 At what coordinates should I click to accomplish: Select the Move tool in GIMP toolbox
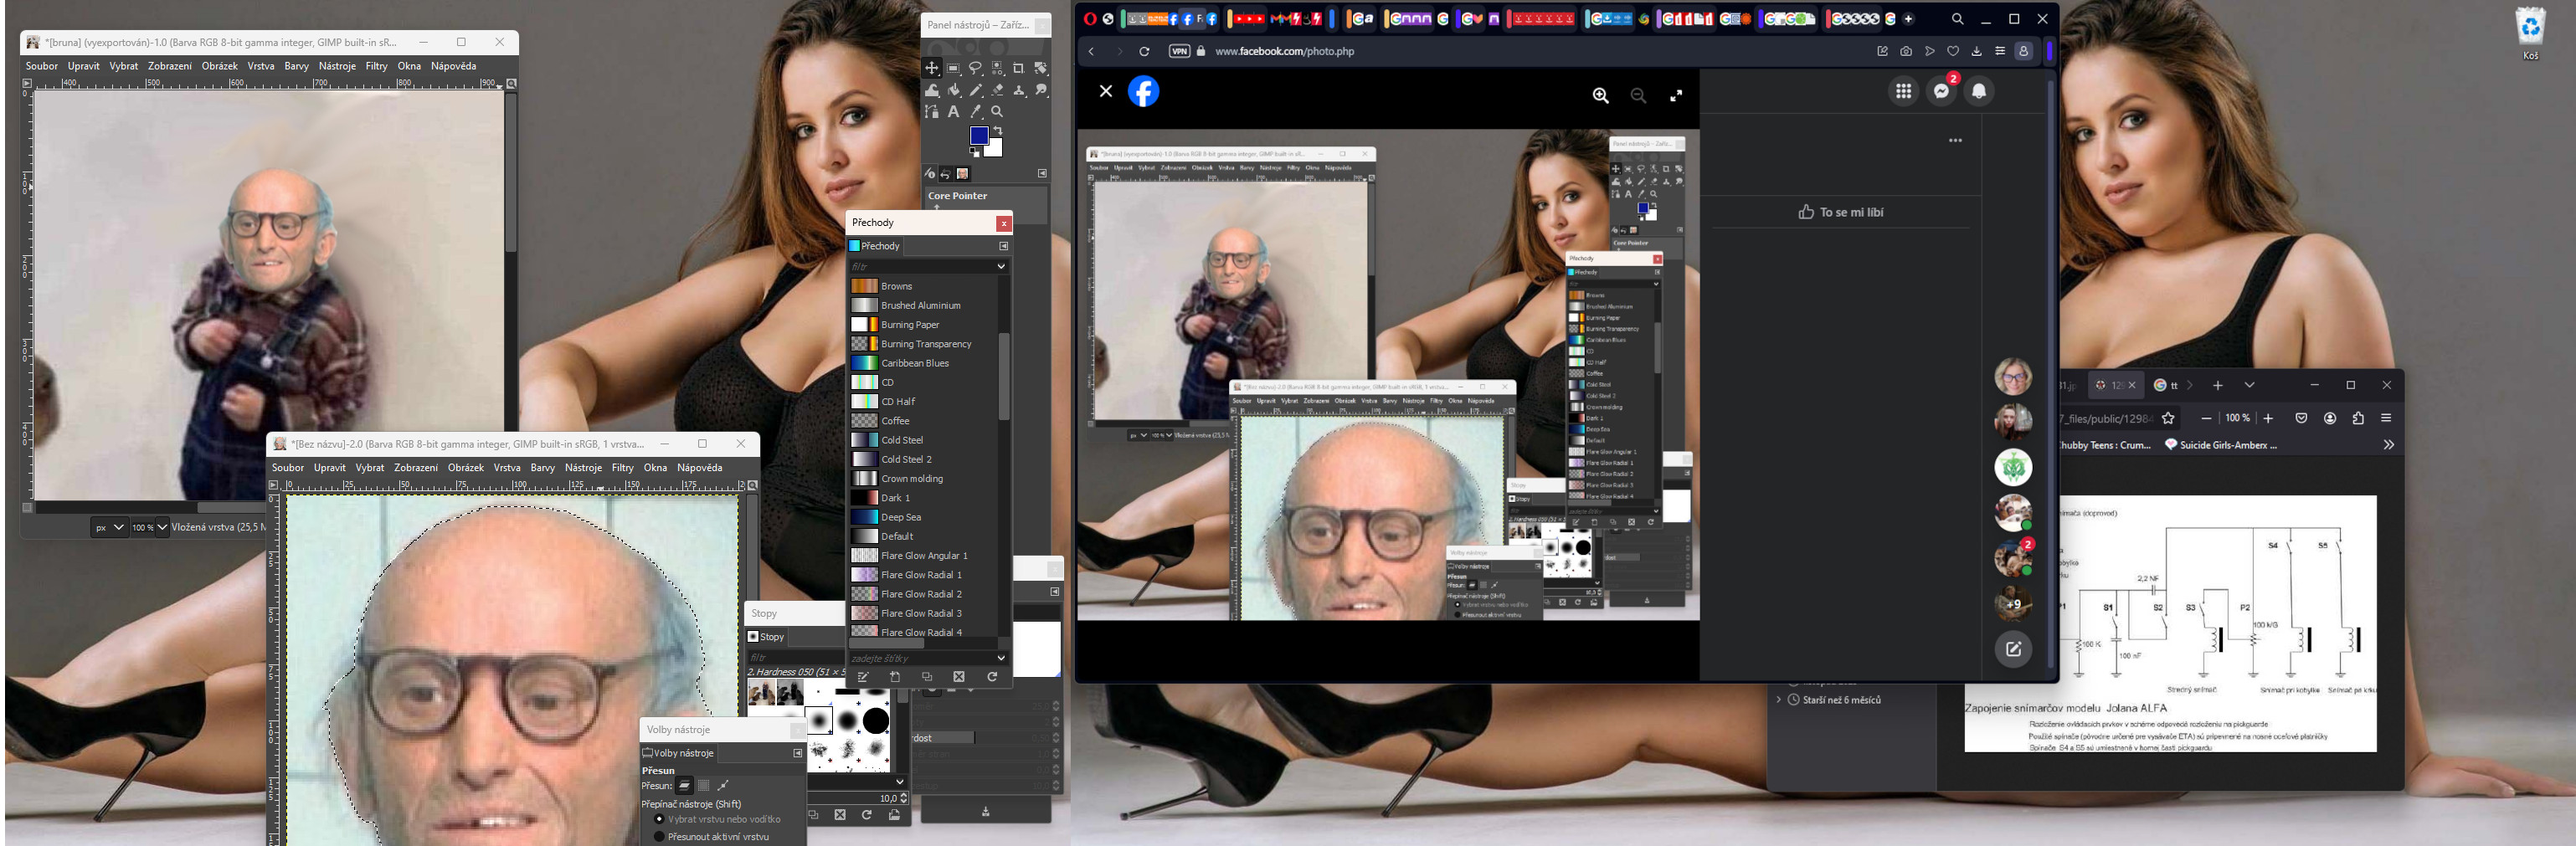[932, 68]
